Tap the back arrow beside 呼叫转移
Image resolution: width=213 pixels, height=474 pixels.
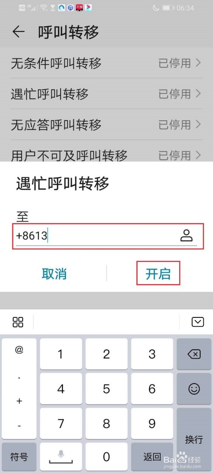tap(18, 32)
